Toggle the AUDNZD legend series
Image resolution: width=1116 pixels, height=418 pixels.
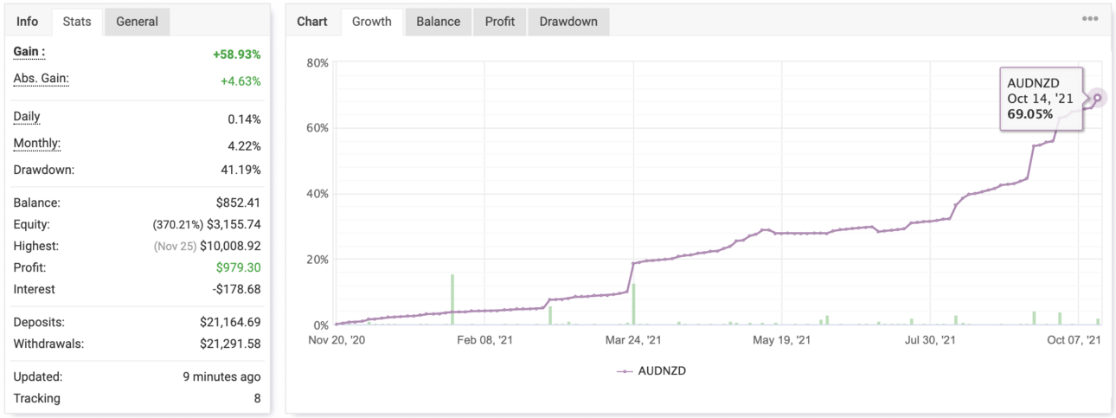pyautogui.click(x=651, y=370)
